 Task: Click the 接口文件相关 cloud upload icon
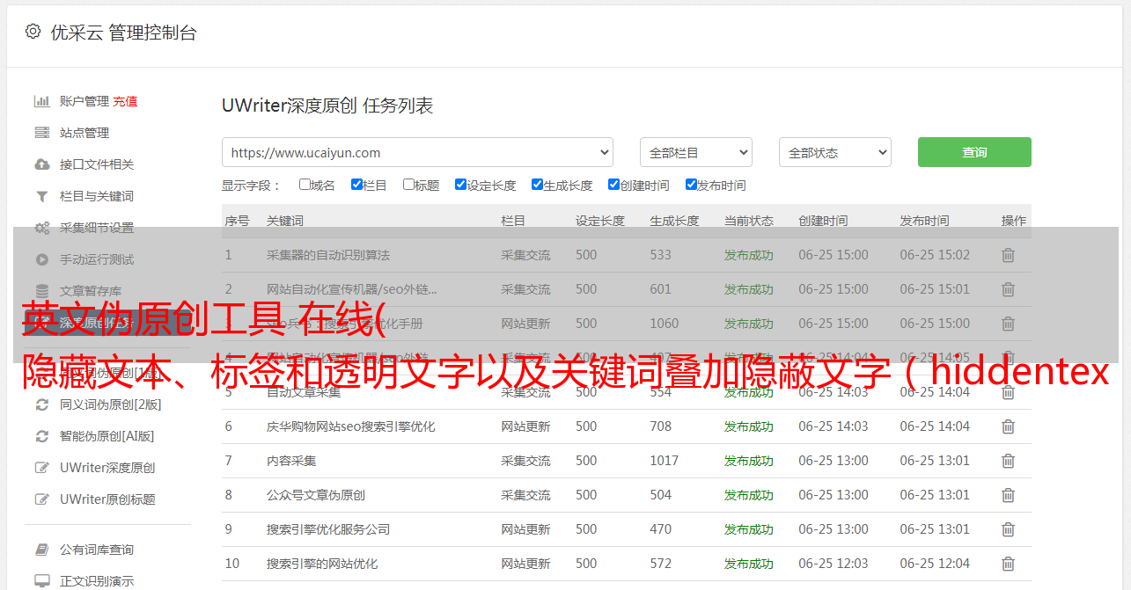pos(41,164)
